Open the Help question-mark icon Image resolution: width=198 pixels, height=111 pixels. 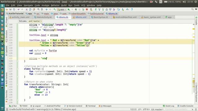tap(132, 10)
